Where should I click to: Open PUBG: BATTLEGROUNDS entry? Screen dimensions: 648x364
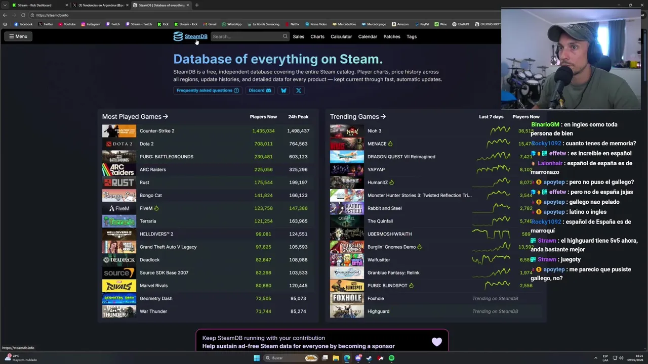(167, 157)
